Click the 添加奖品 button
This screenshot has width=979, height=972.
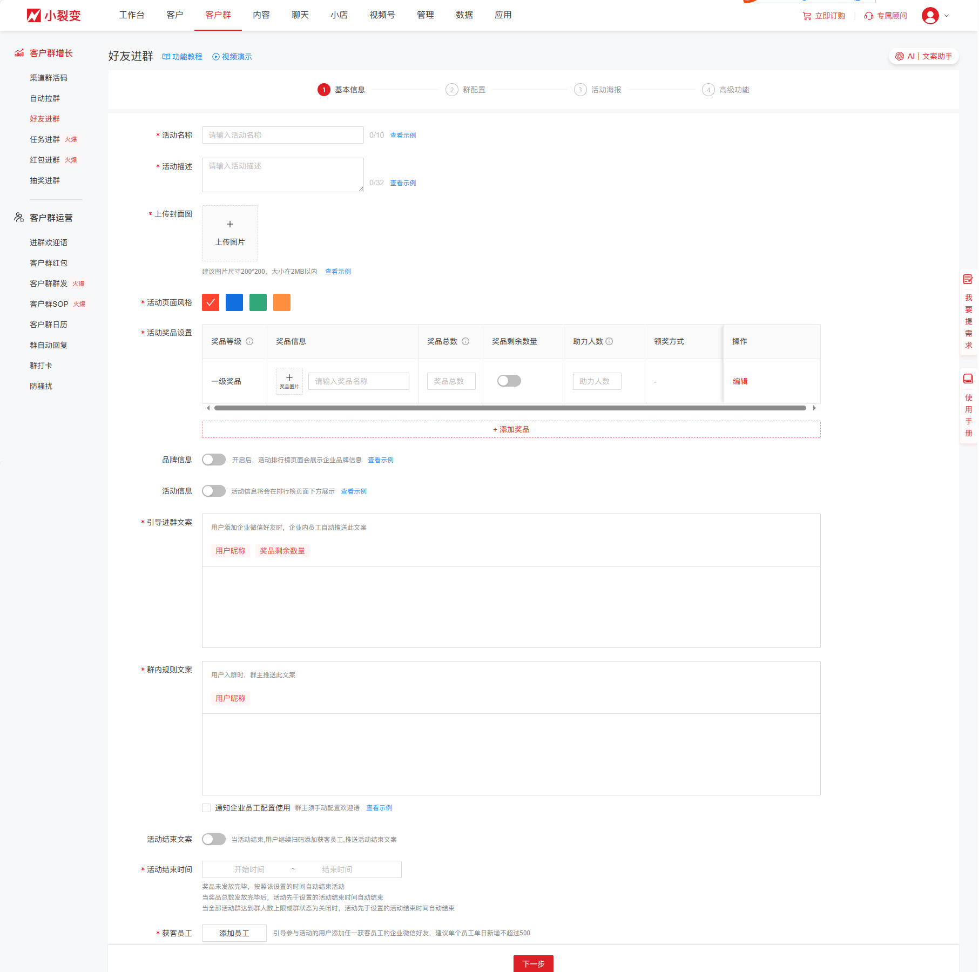[x=511, y=429]
